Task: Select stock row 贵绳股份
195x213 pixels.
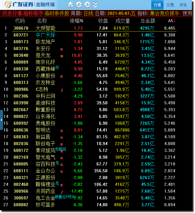Action: coord(94,123)
